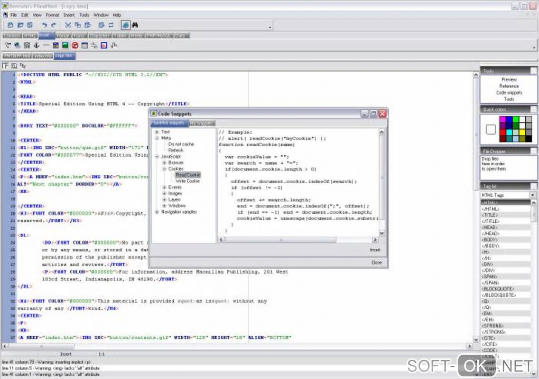Image resolution: width=539 pixels, height=379 pixels.
Task: Click the first icon above line numbers
Action: click(5, 65)
